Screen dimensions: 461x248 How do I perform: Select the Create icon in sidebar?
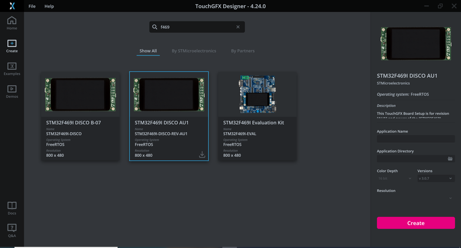[12, 46]
